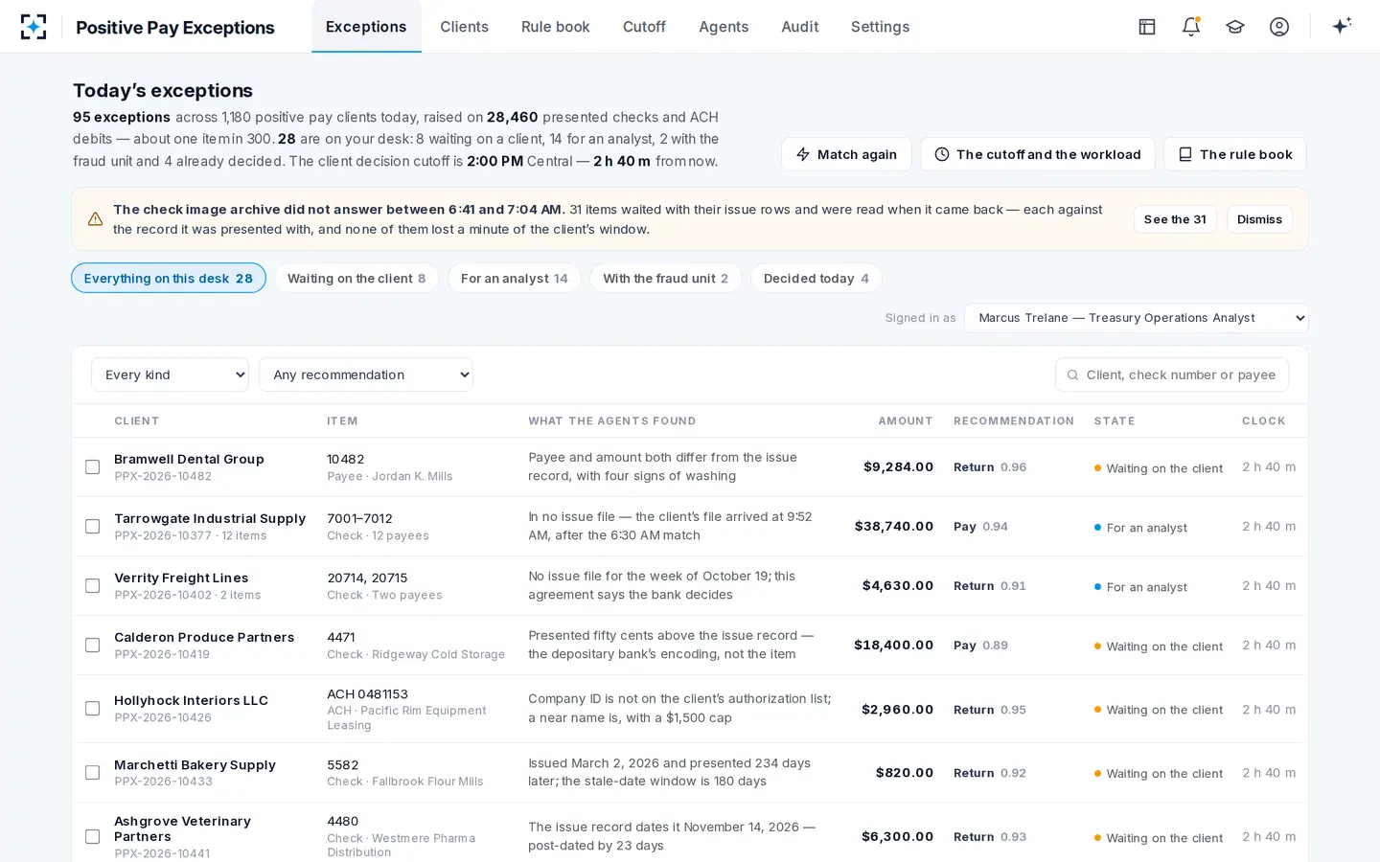Check the Marchetti Bakery Supply row
This screenshot has width=1380, height=862.
click(93, 773)
